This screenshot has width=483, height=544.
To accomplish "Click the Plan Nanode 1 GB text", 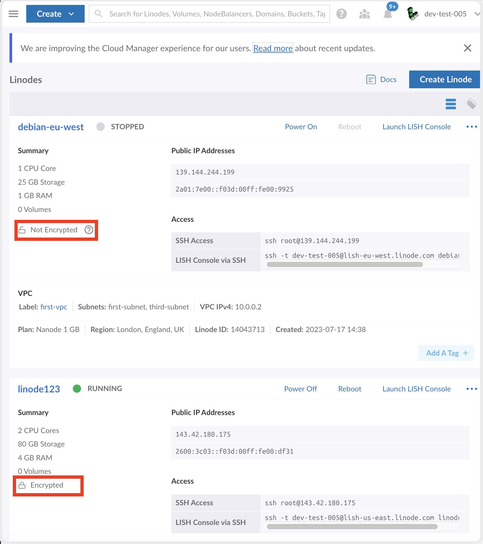I will pyautogui.click(x=49, y=329).
